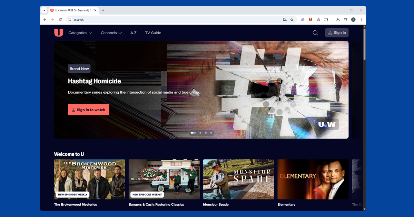Click the camera screenshot extension icon
This screenshot has height=217, width=414.
point(318,20)
